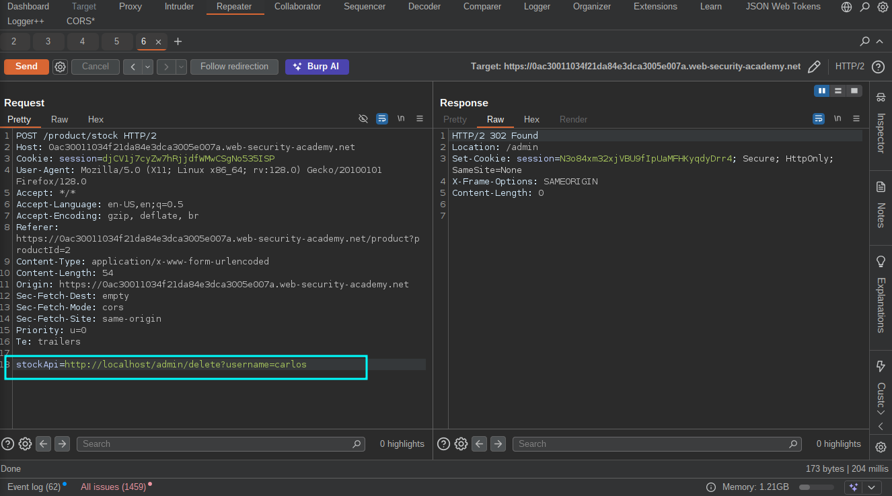Open the Notes side panel

click(881, 205)
